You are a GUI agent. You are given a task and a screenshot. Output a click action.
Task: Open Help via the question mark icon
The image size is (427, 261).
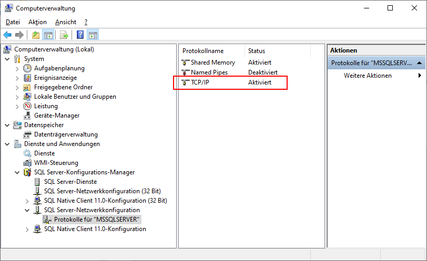click(80, 35)
